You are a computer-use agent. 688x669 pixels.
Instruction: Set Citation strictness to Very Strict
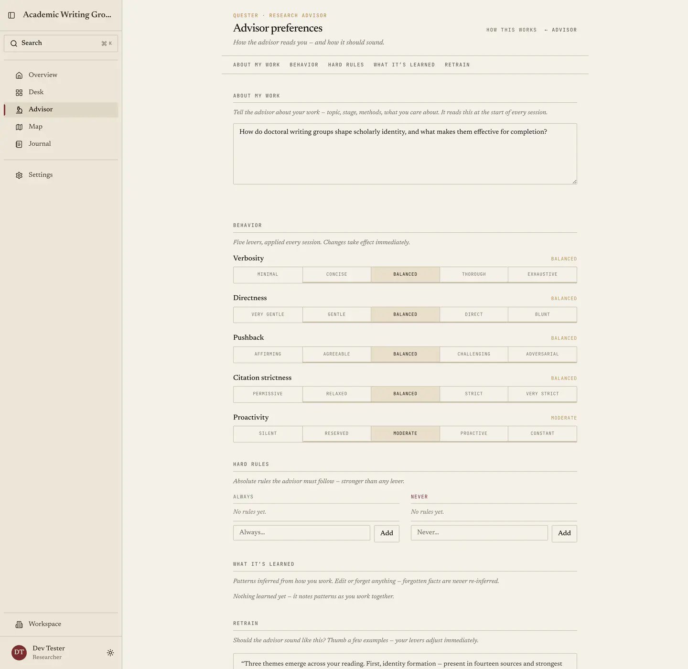click(x=542, y=394)
